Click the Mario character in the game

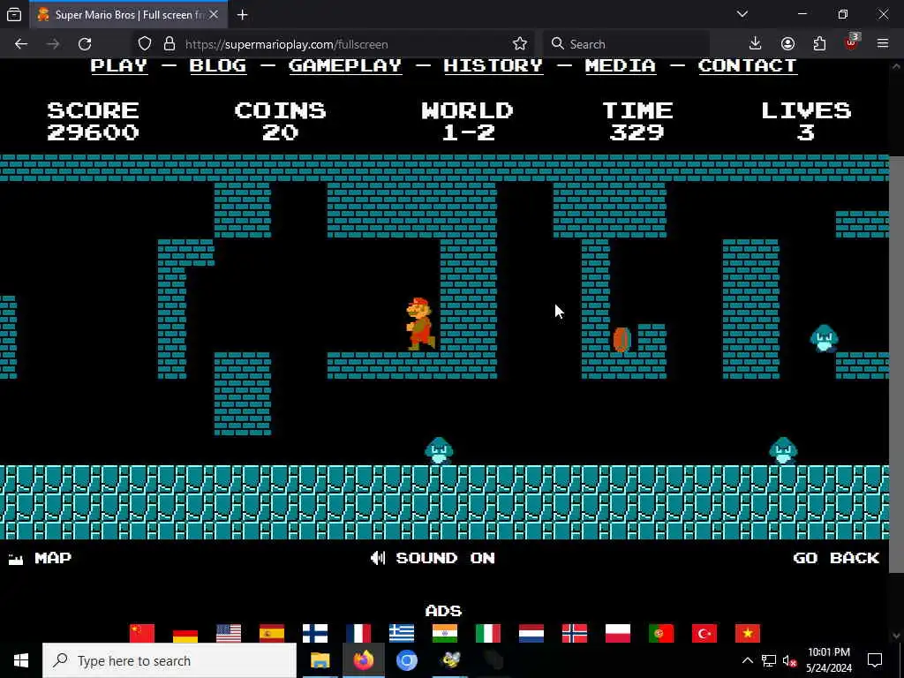coord(421,323)
